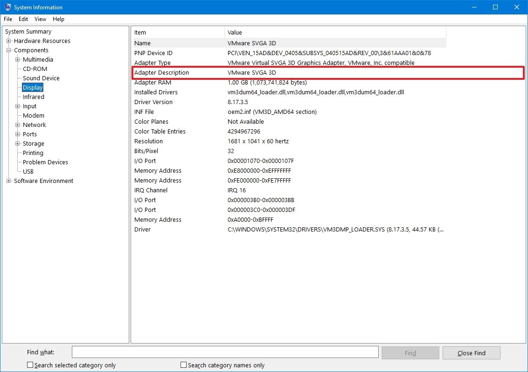528x372 pixels.
Task: Expand the Multimedia node
Action: 17,59
